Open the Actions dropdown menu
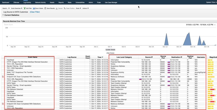Screen dimensions: 217x110 click(x=85, y=9)
